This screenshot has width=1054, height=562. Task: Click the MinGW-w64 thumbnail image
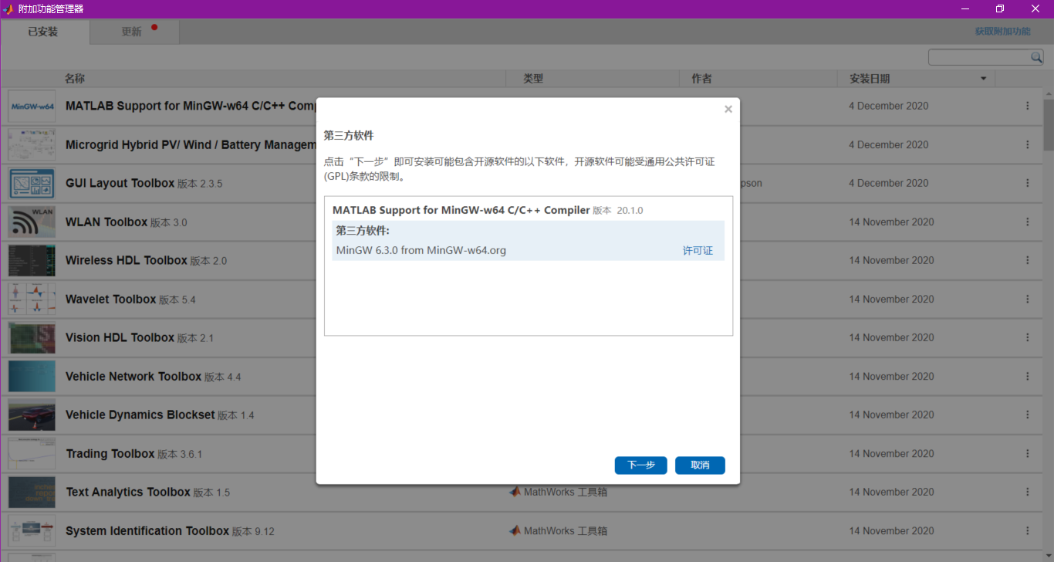point(32,106)
